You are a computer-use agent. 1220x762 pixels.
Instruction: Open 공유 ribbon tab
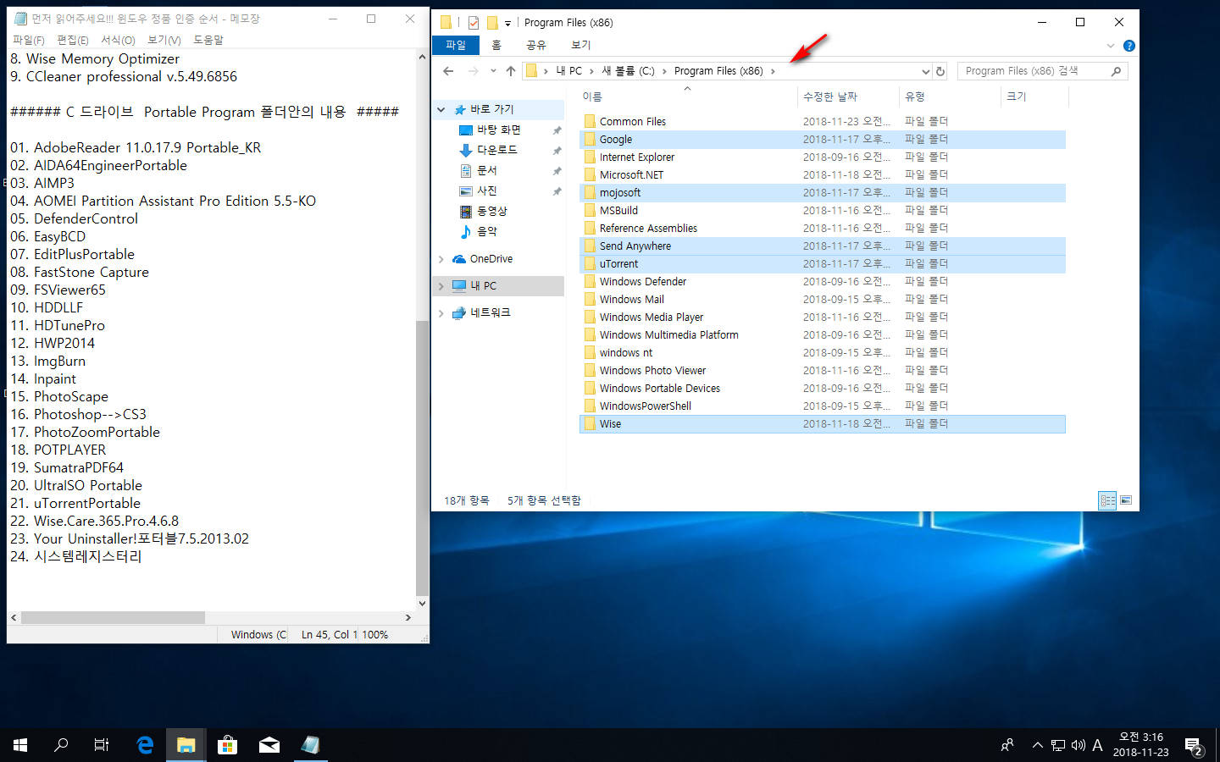click(536, 45)
